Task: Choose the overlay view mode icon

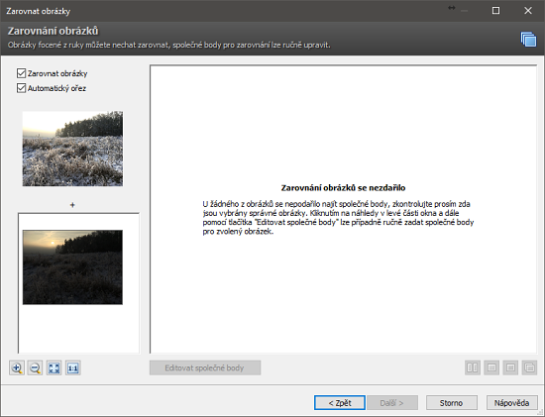Action: tap(529, 367)
